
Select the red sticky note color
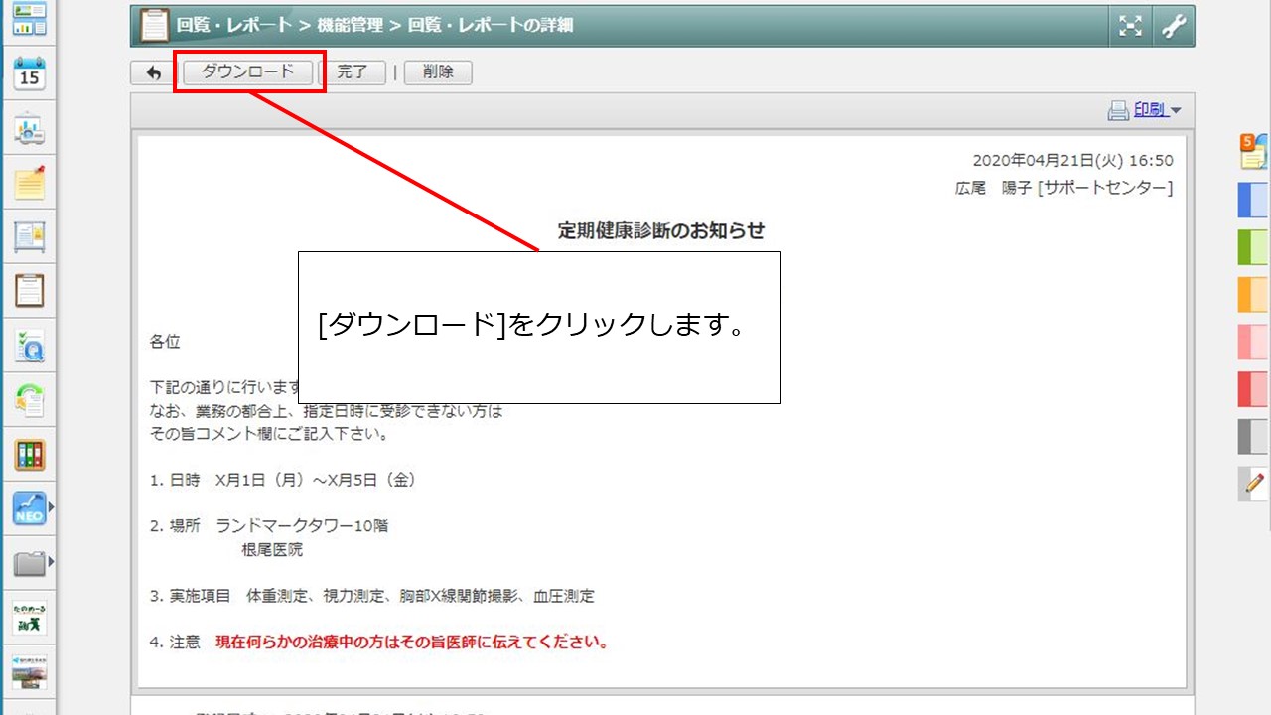pos(1254,389)
